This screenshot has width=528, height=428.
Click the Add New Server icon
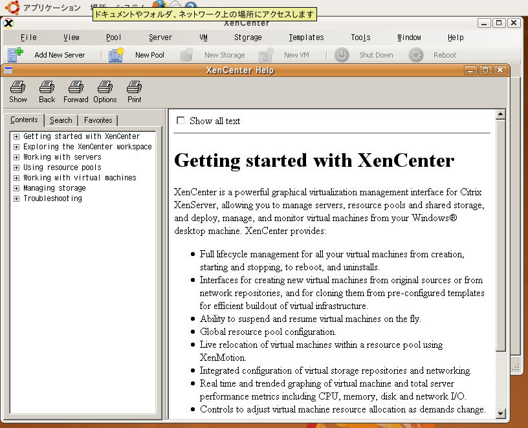pyautogui.click(x=15, y=55)
